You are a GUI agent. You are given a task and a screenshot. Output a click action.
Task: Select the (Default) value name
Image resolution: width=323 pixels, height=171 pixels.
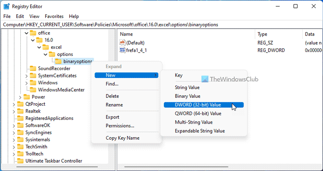135,42
